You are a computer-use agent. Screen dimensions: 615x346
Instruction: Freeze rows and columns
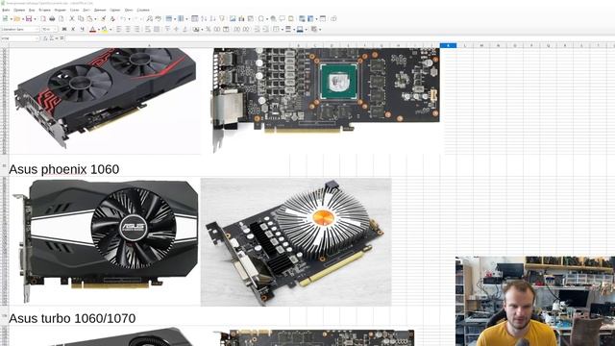(x=309, y=19)
